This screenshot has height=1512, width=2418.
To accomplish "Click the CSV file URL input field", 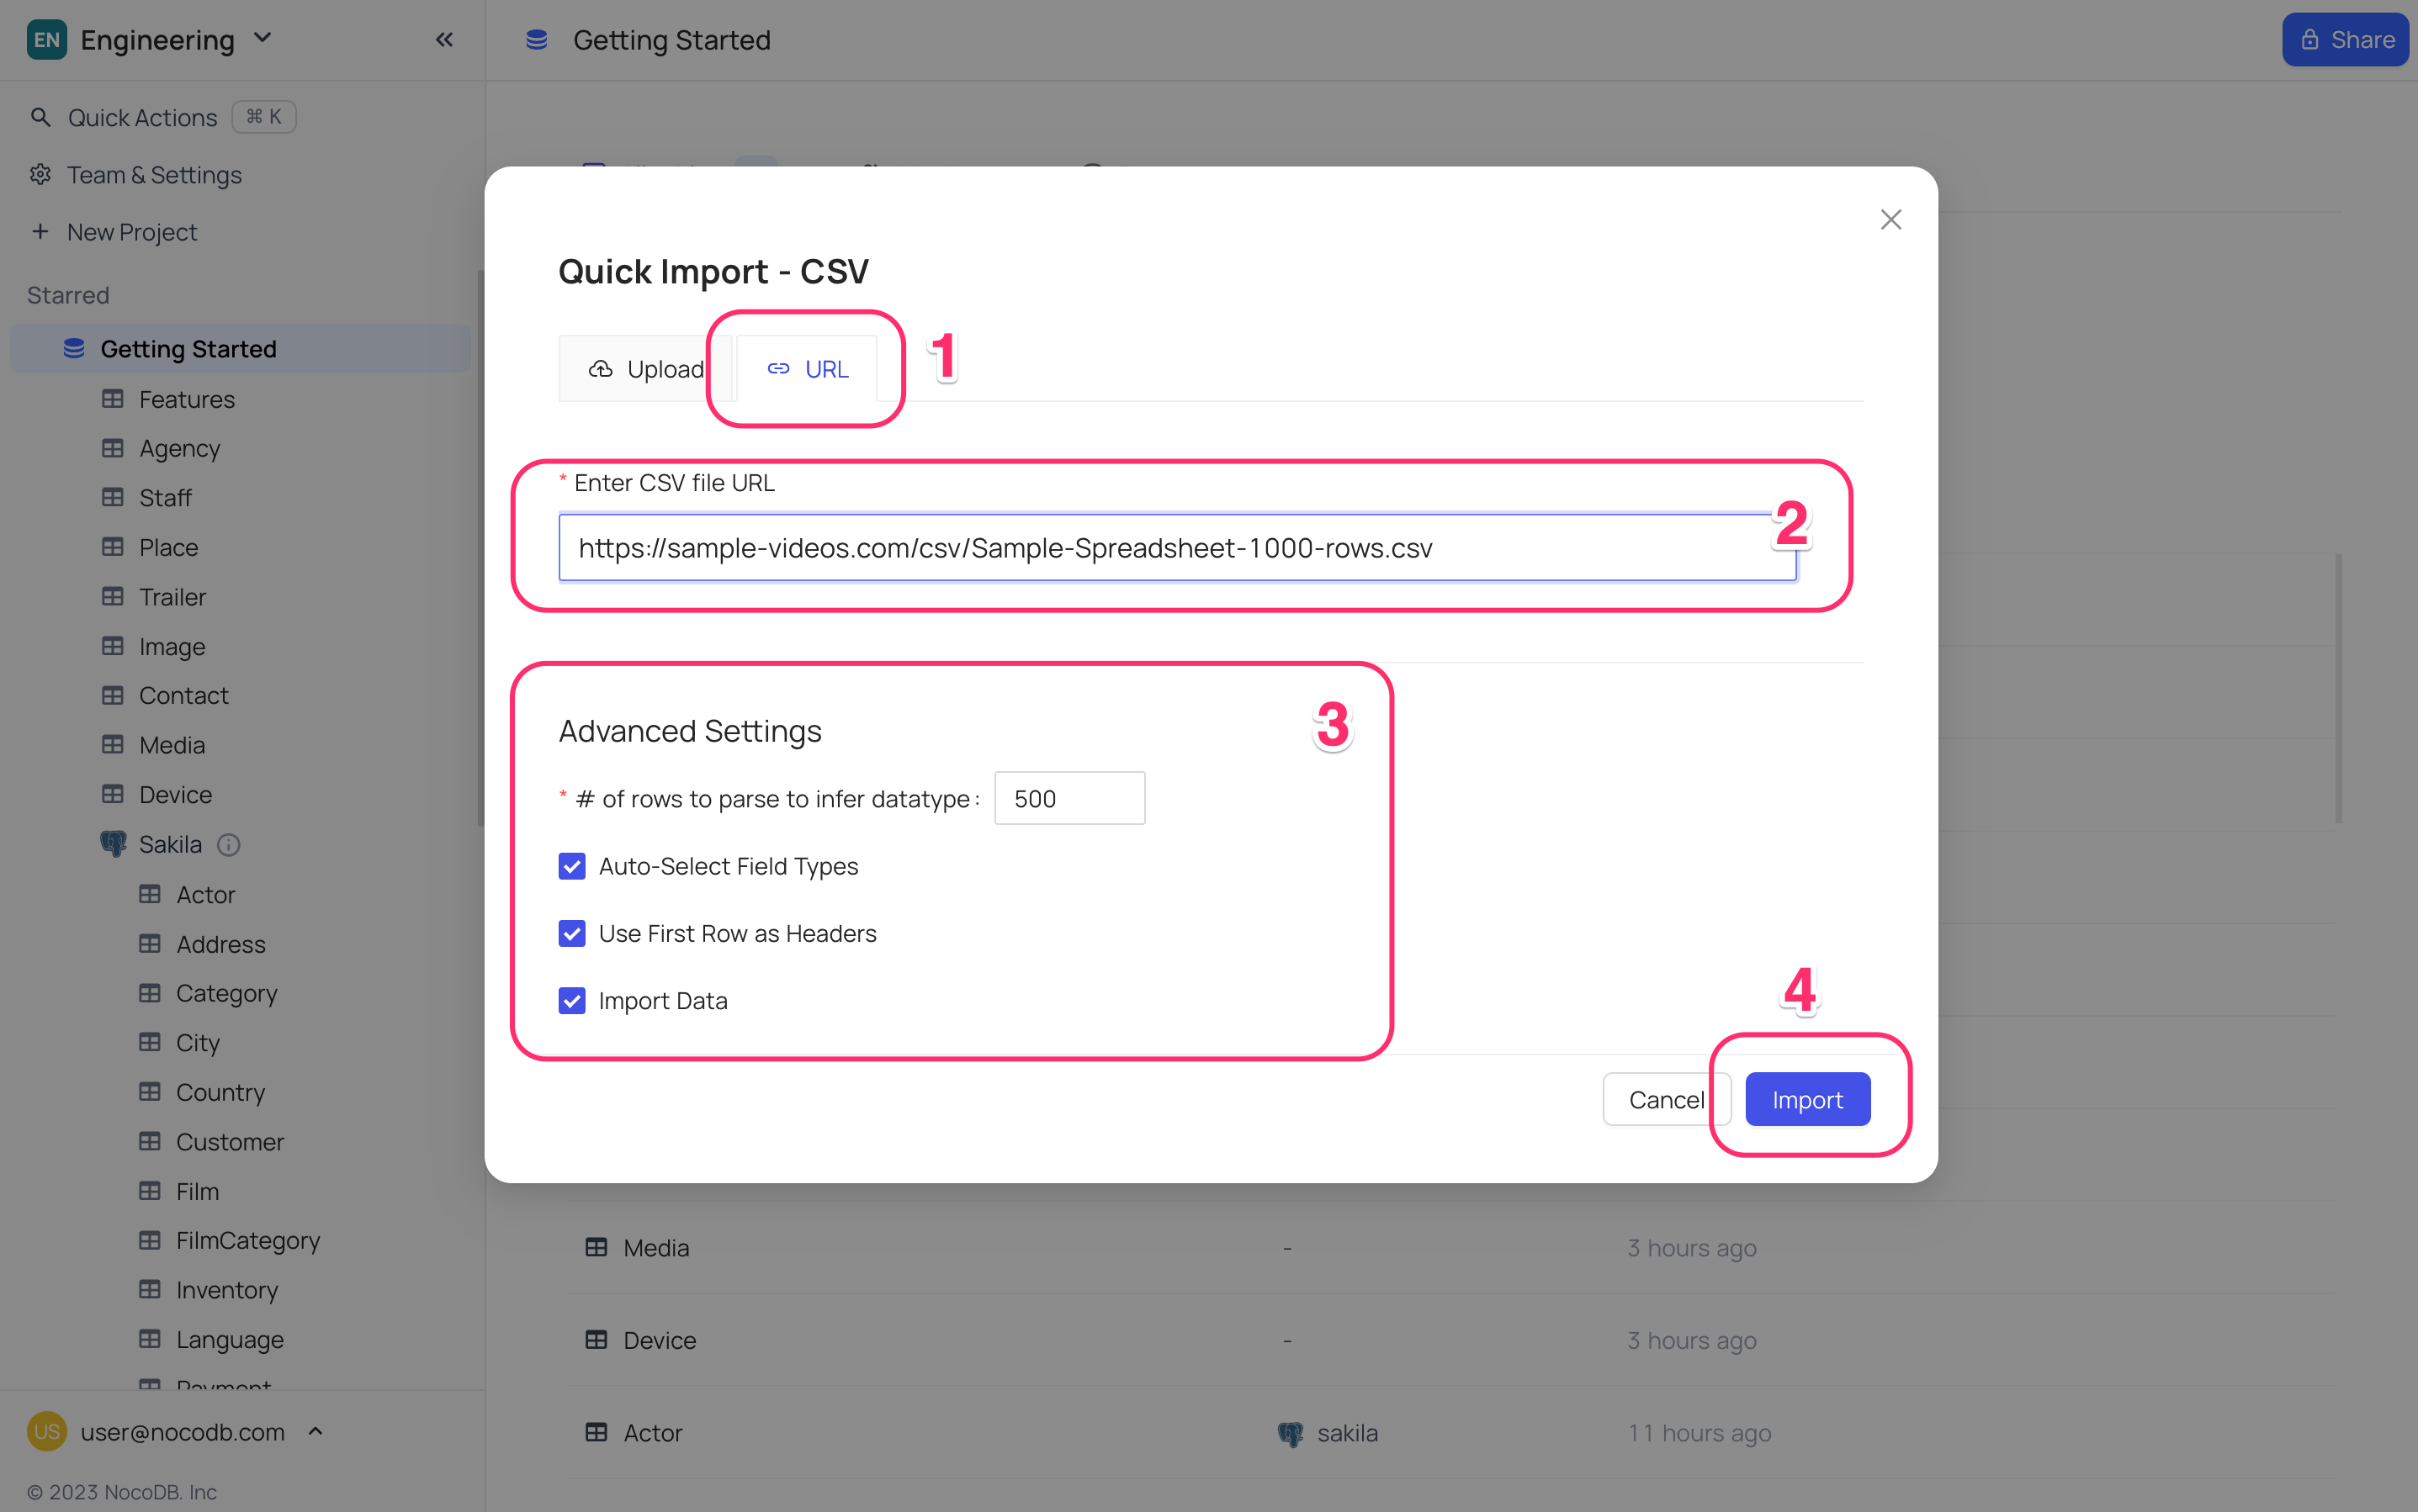I will coord(1178,547).
